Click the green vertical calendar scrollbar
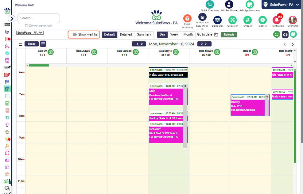The width and height of the screenshot is (303, 194). [x=295, y=117]
